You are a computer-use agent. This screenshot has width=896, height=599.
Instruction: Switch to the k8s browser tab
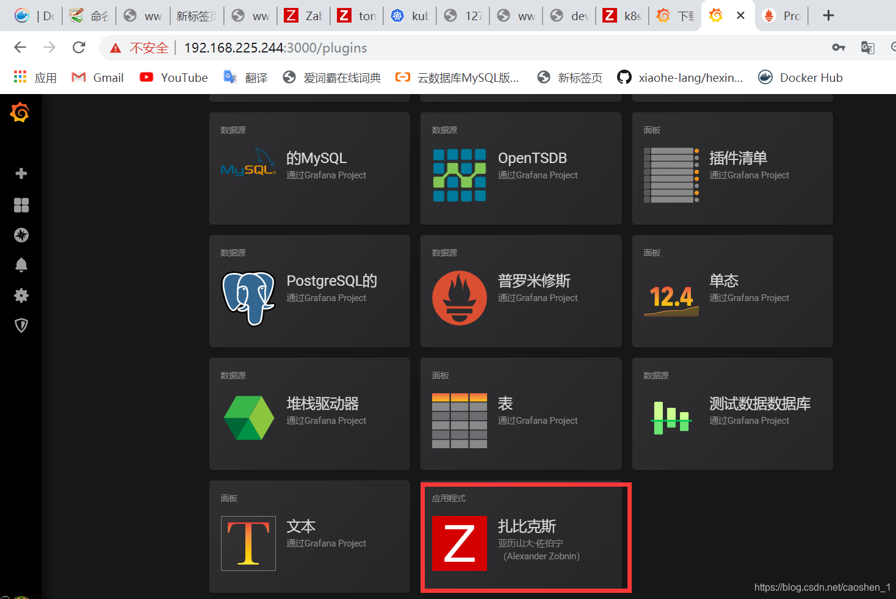(x=622, y=16)
